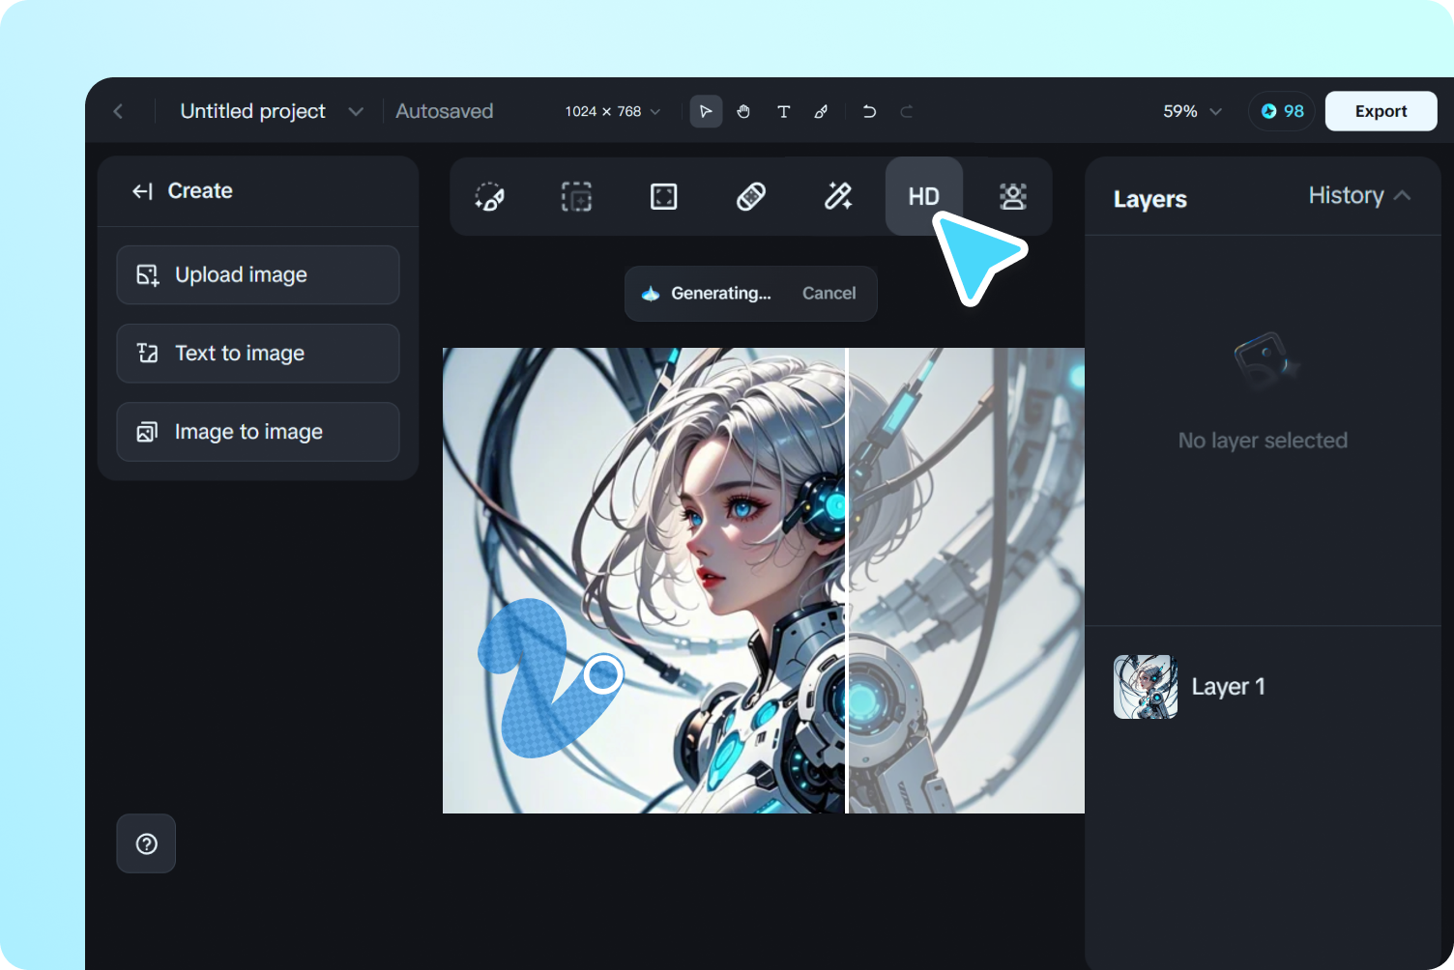
Task: Select the hand pan tool
Action: click(x=743, y=111)
